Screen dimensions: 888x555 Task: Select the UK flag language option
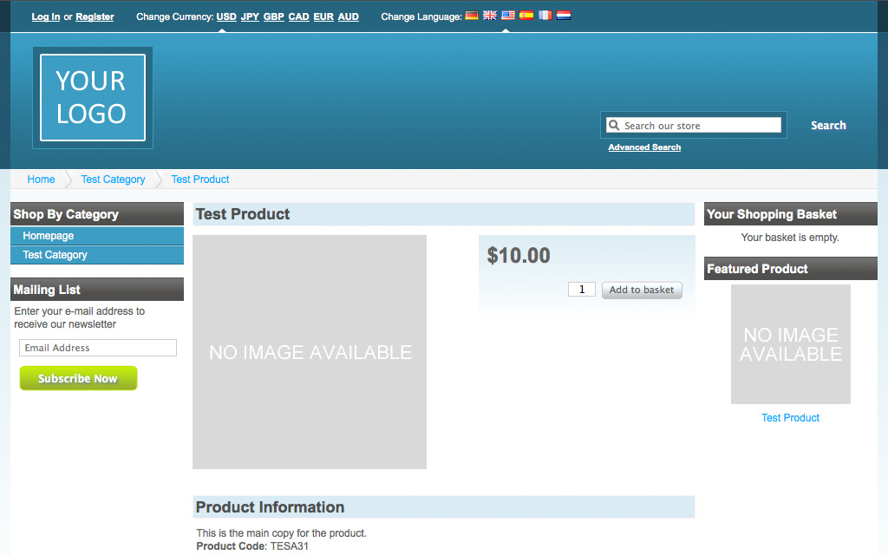click(490, 16)
